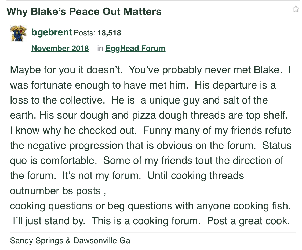Click the thread title Why Blake's Peace Out Matters
The image size is (302, 250).
point(84,12)
